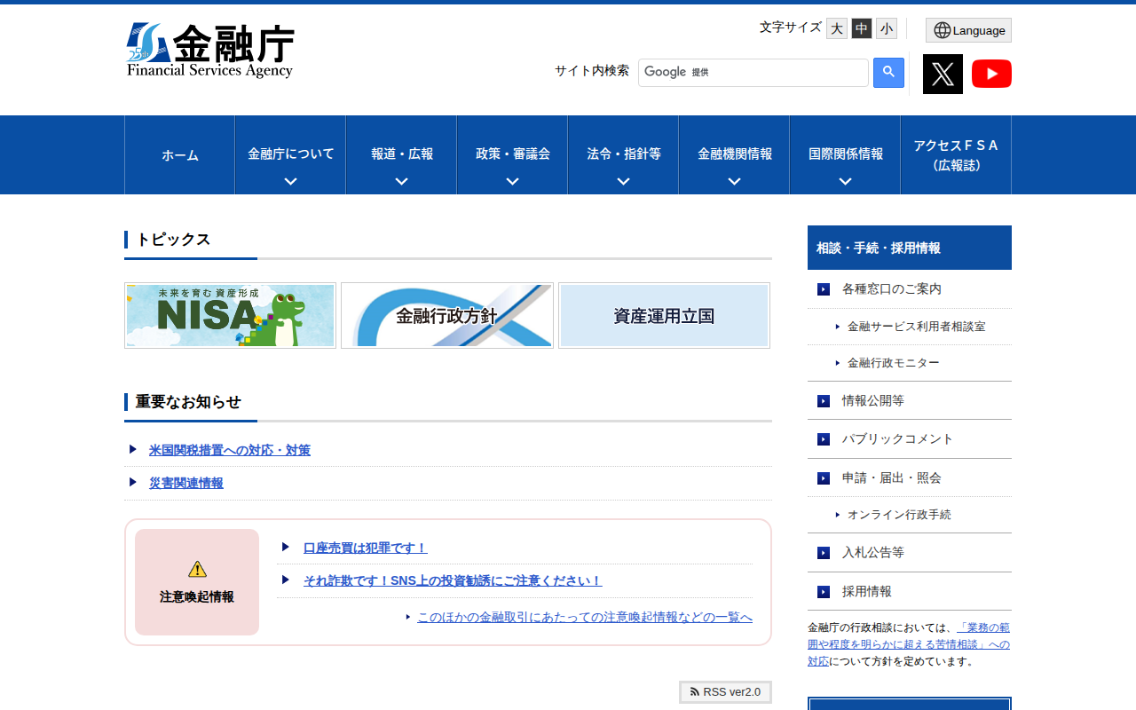Viewport: 1136px width, 710px height.
Task: Click the arrow icon beside 採用情報
Action: pos(824,592)
